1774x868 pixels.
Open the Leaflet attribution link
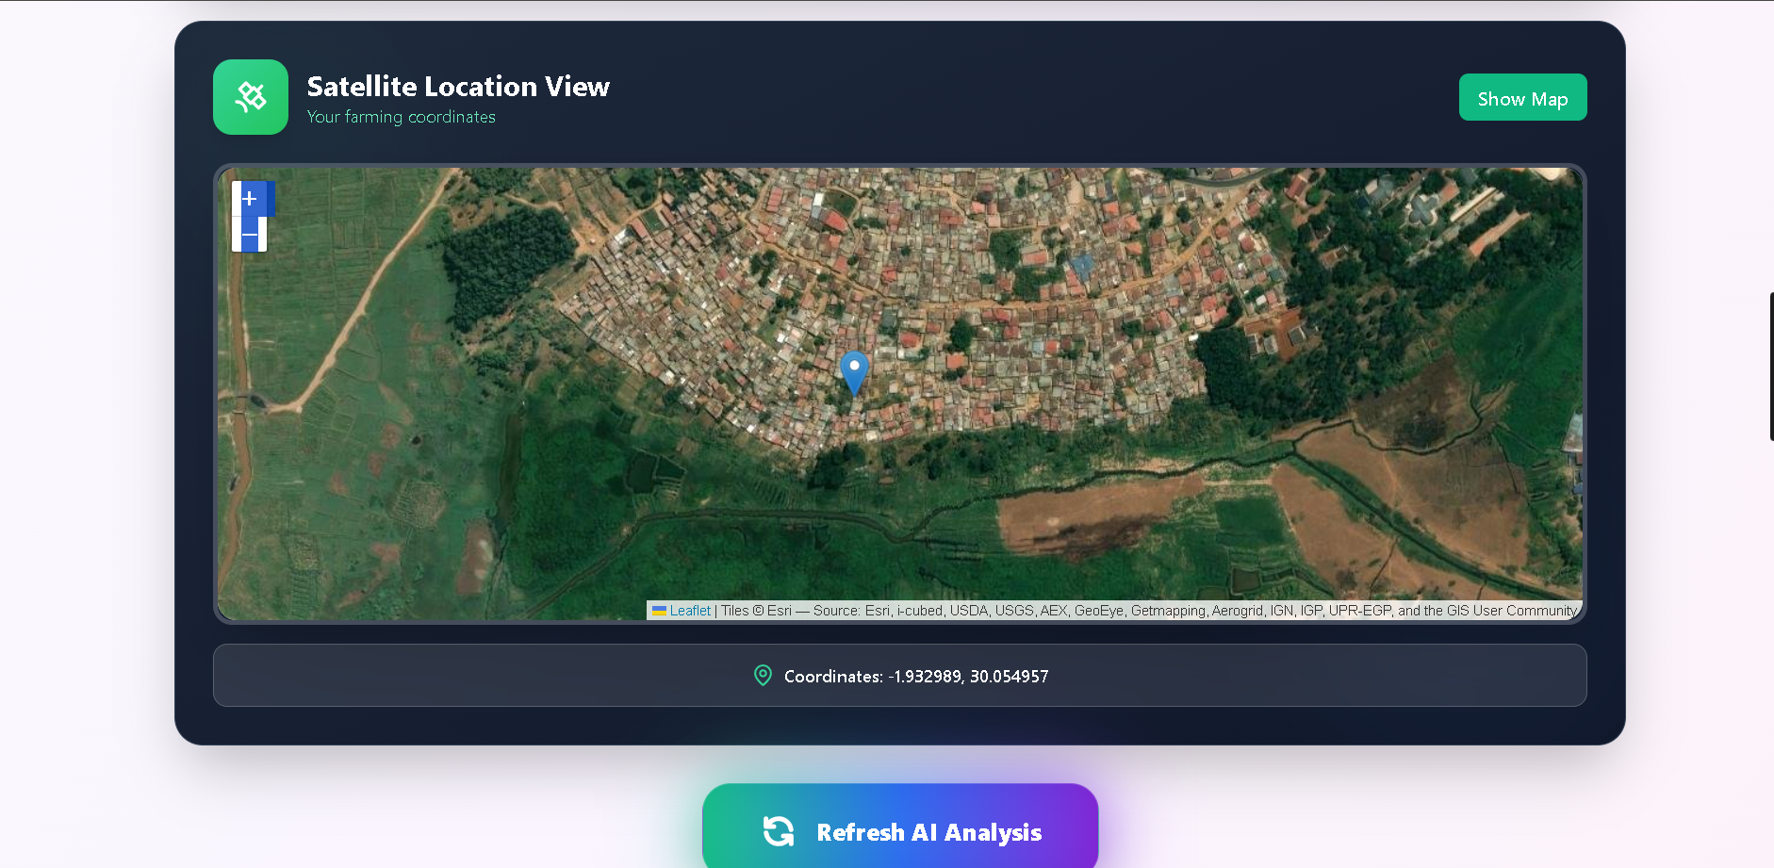(x=682, y=611)
